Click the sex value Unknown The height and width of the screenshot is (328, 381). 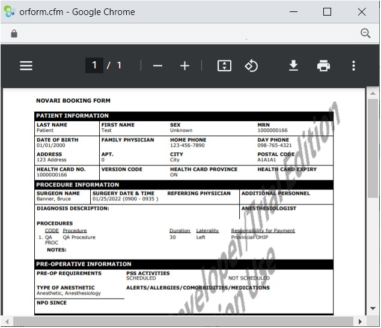(181, 131)
